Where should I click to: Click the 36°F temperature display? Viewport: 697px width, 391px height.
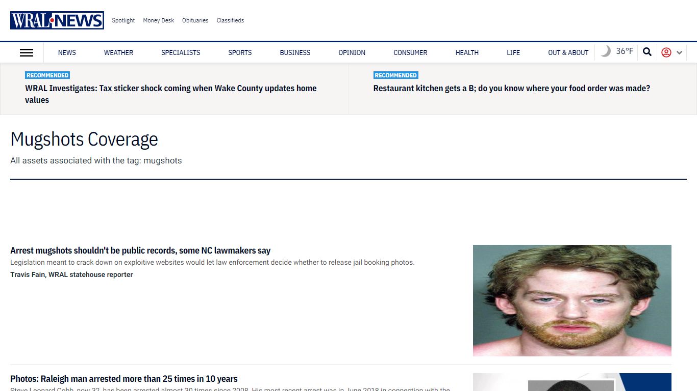pos(625,51)
